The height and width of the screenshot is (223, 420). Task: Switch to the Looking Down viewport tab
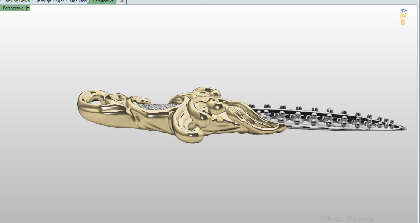(x=16, y=2)
